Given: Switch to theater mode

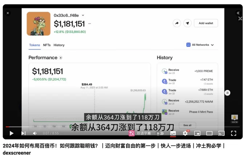Looking at the screenshot, I should tap(209, 133).
